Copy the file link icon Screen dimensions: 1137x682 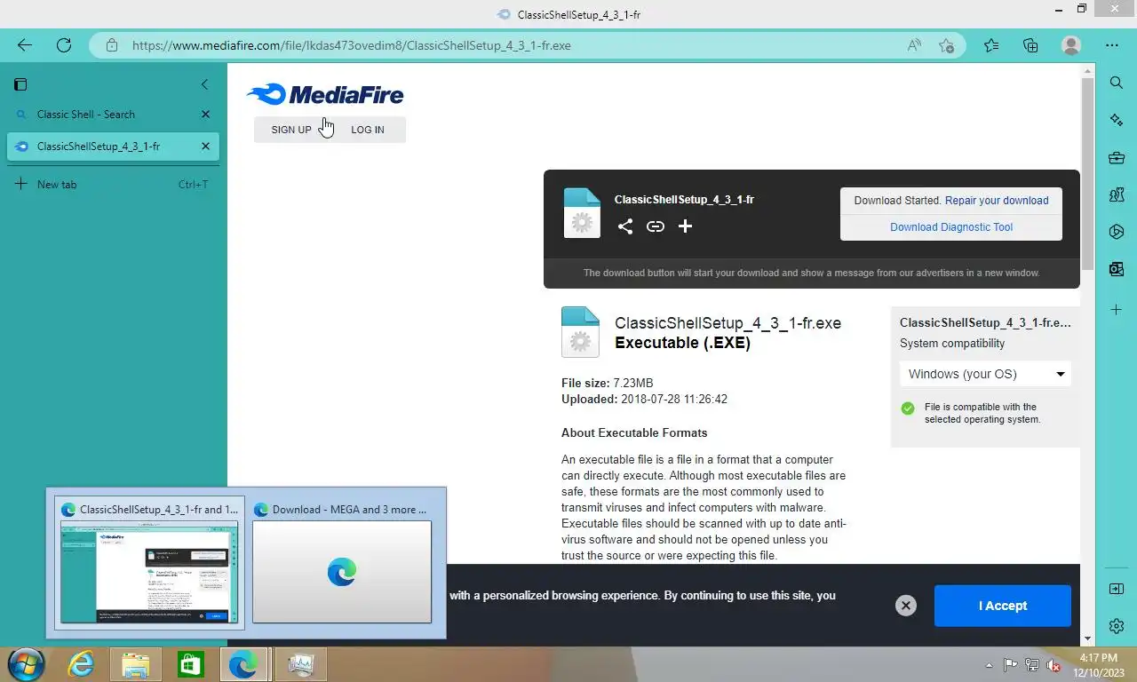tap(656, 226)
